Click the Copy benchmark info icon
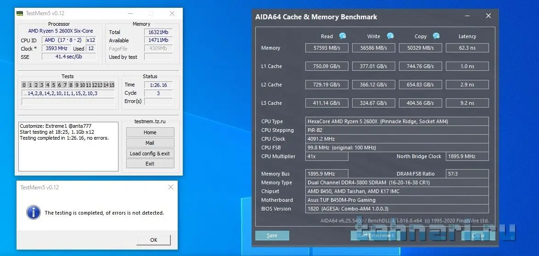The width and height of the screenshot is (539, 256). pos(436,36)
